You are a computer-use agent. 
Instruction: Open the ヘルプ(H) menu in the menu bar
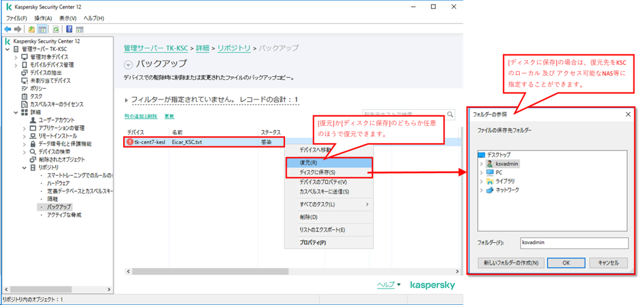point(94,18)
